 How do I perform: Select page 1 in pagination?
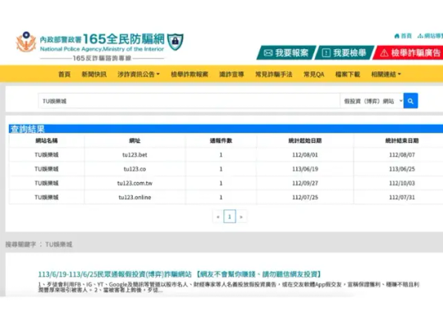click(x=230, y=217)
